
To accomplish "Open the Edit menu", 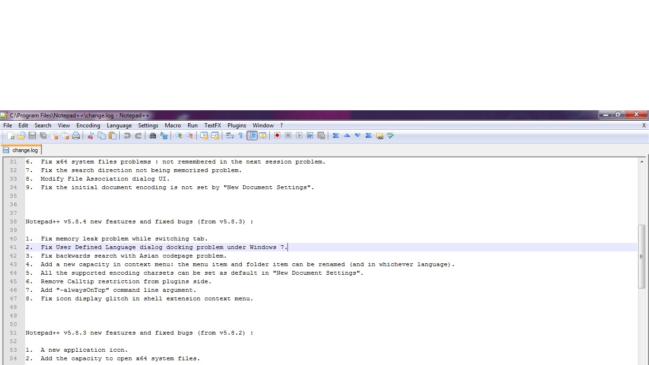I will tap(23, 125).
